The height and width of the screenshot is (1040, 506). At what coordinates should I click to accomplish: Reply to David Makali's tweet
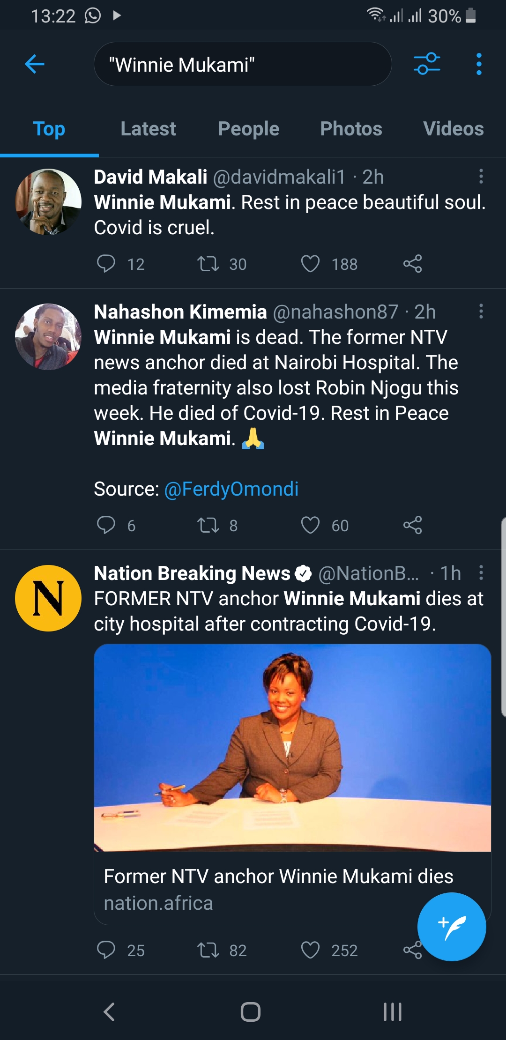[106, 264]
